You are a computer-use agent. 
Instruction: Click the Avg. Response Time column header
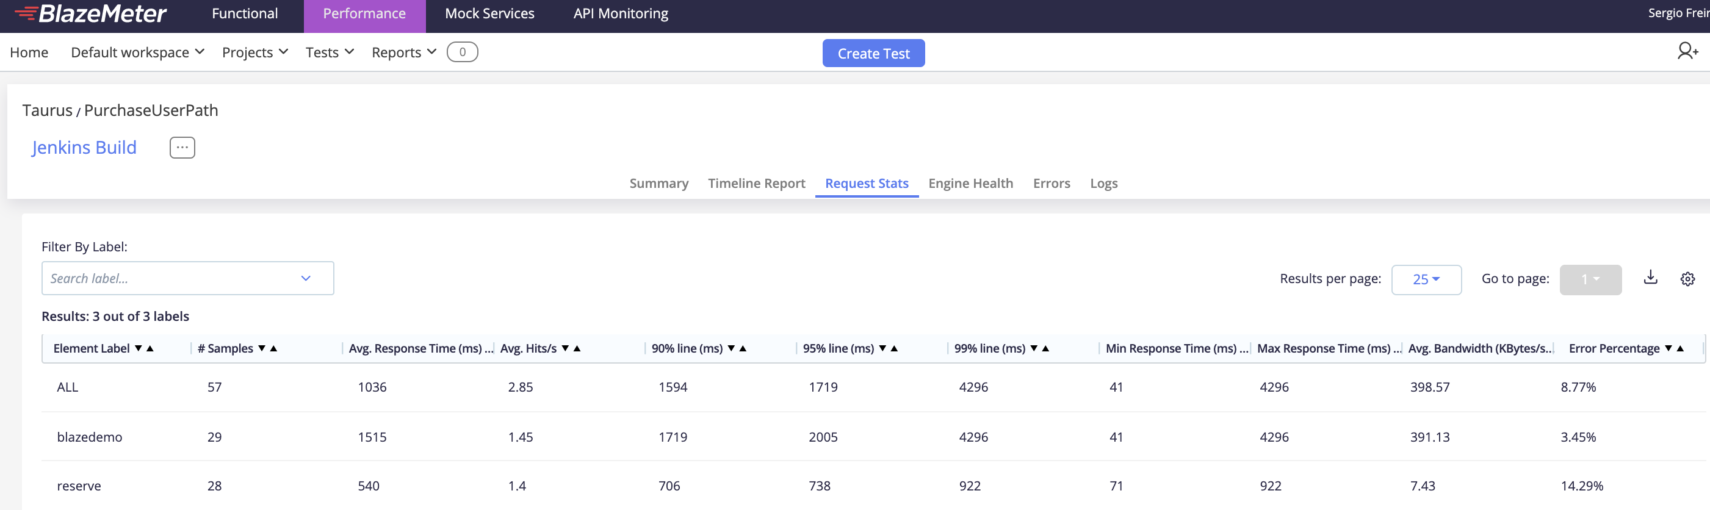[421, 348]
